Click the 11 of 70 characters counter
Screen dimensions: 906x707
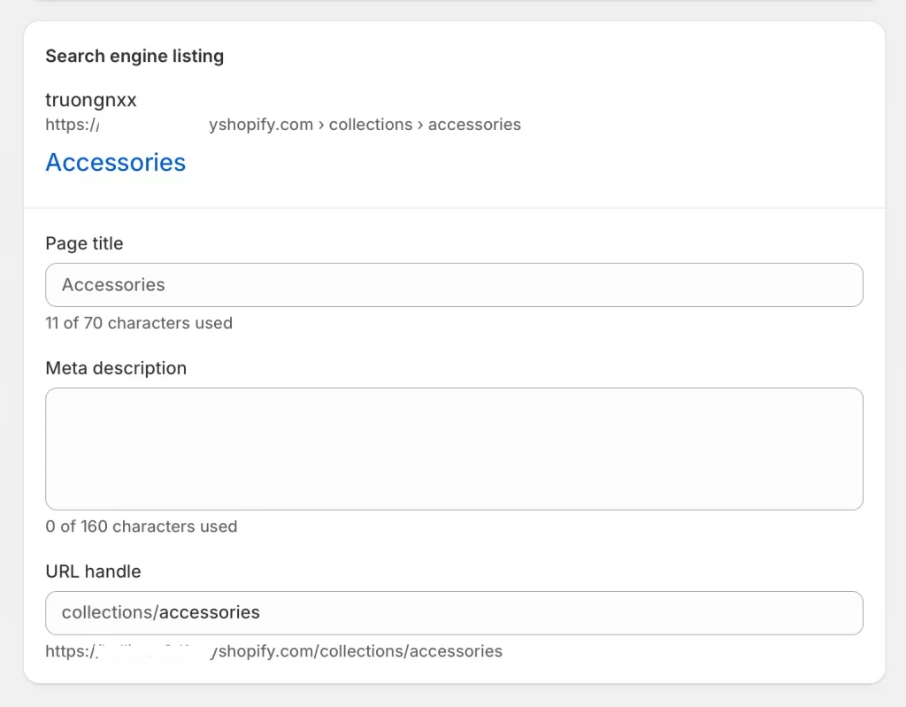coord(139,323)
